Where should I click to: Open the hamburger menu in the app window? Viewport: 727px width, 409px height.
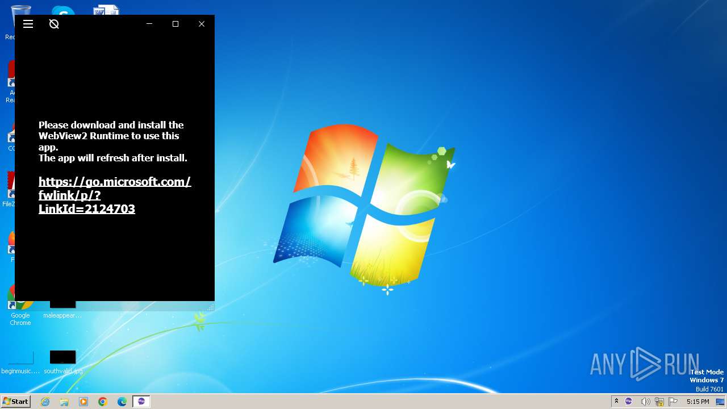28,24
